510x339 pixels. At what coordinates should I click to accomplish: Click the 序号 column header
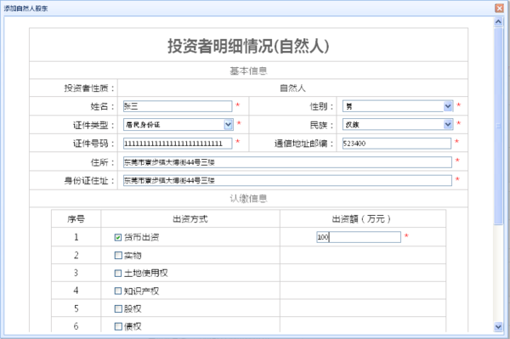(x=76, y=219)
